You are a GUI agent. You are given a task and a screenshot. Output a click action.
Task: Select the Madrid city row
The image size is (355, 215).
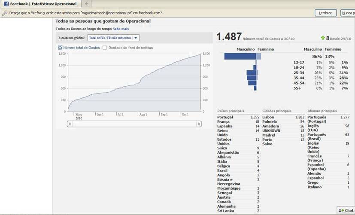(283, 135)
